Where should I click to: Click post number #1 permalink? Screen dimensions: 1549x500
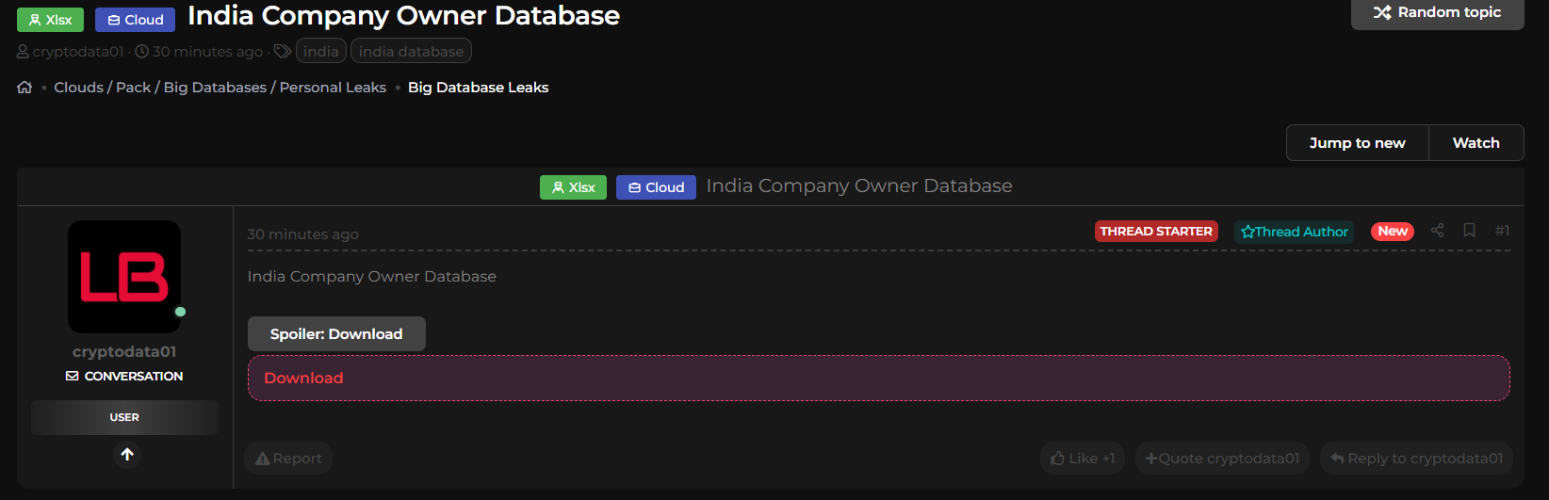[x=1502, y=231]
